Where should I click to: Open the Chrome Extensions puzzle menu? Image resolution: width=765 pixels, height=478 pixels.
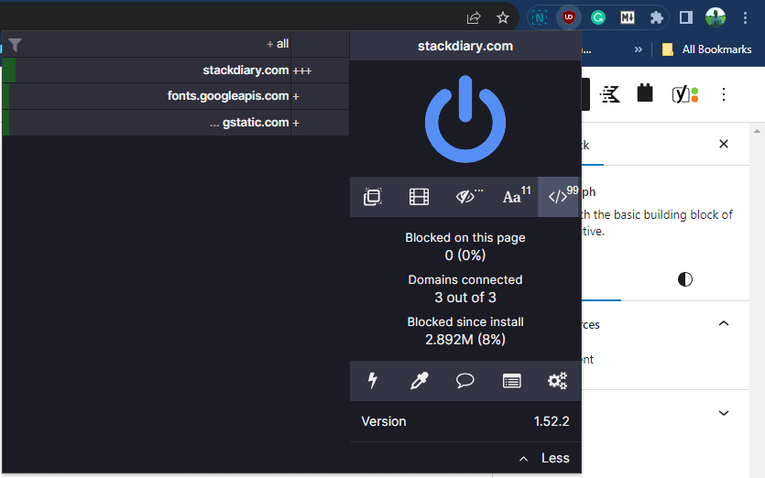click(656, 17)
